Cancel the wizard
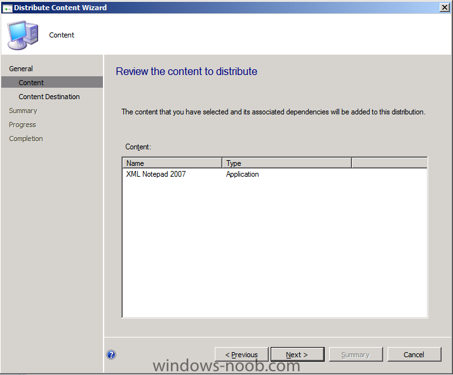The image size is (453, 375). (x=414, y=355)
